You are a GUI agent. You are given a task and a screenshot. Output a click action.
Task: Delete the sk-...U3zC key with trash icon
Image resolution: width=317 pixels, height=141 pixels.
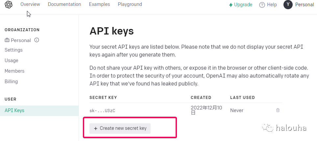(x=278, y=110)
